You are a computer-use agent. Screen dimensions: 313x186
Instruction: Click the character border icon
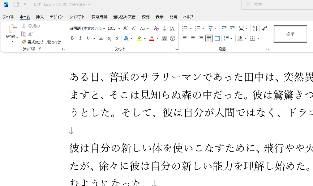coord(173,28)
